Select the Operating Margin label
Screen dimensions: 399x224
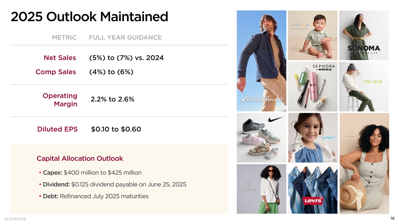[60, 100]
